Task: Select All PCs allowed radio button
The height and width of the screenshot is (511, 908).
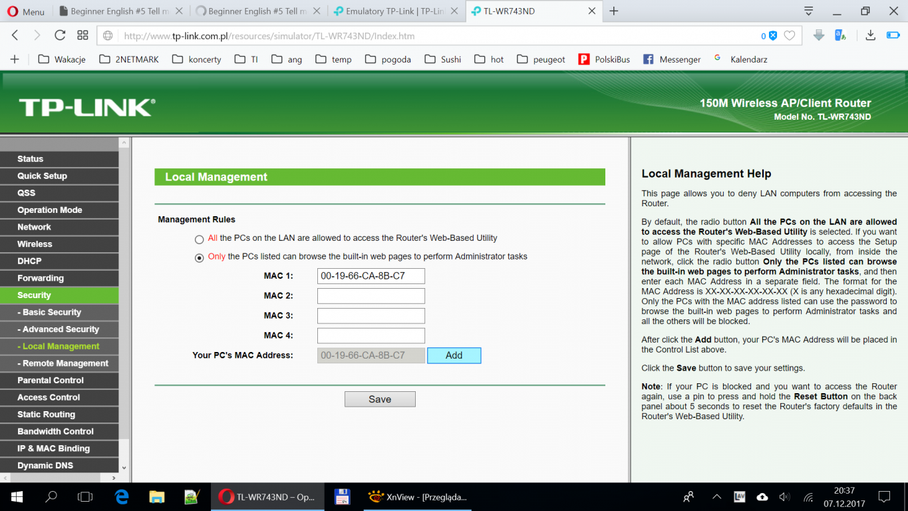Action: click(200, 239)
